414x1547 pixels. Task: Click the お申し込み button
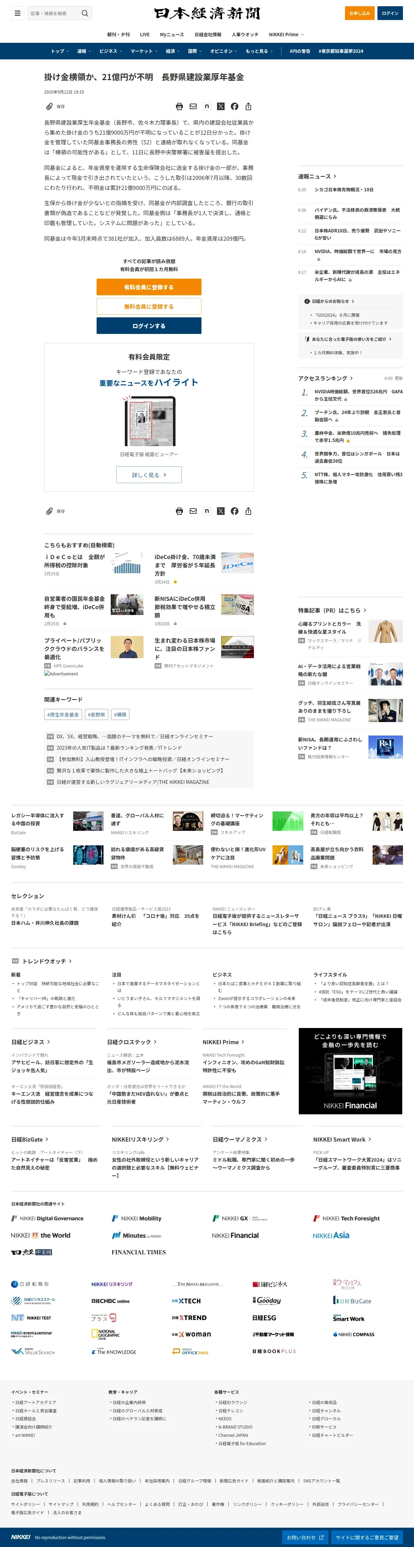coord(360,13)
